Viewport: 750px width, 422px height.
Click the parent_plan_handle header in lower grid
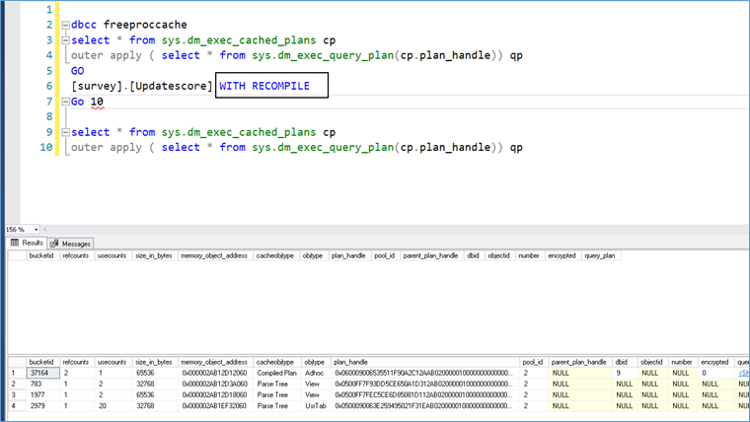click(579, 362)
